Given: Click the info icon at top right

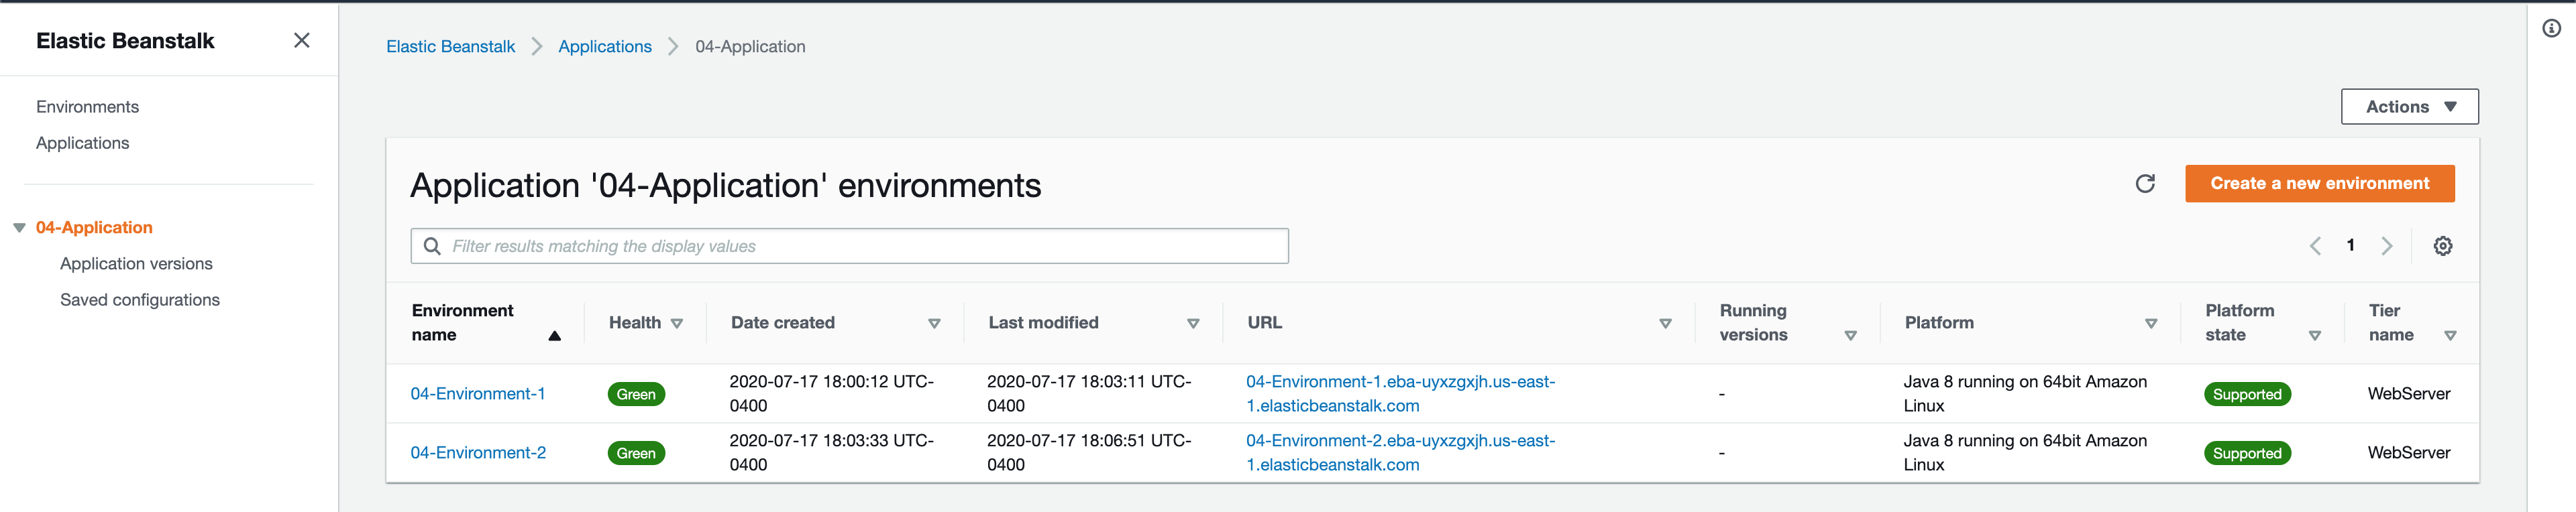Looking at the screenshot, I should pyautogui.click(x=2551, y=29).
